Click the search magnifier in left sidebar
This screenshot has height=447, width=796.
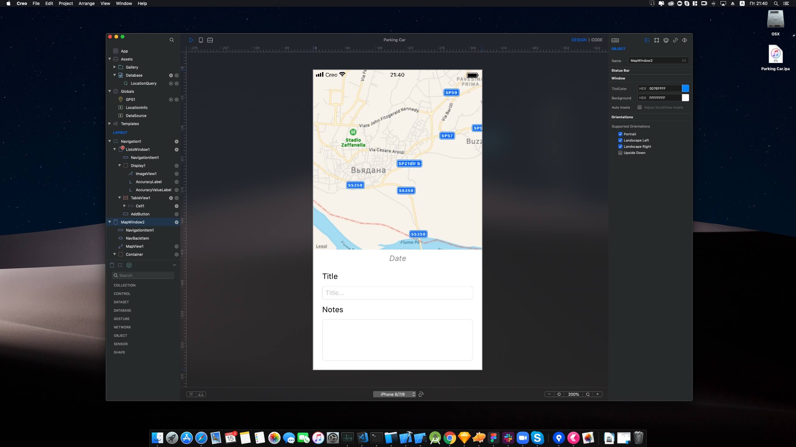tap(172, 40)
